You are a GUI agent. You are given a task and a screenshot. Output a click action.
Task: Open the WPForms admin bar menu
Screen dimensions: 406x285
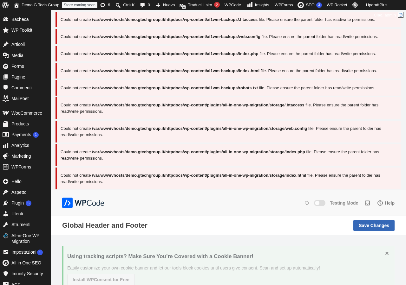[284, 5]
